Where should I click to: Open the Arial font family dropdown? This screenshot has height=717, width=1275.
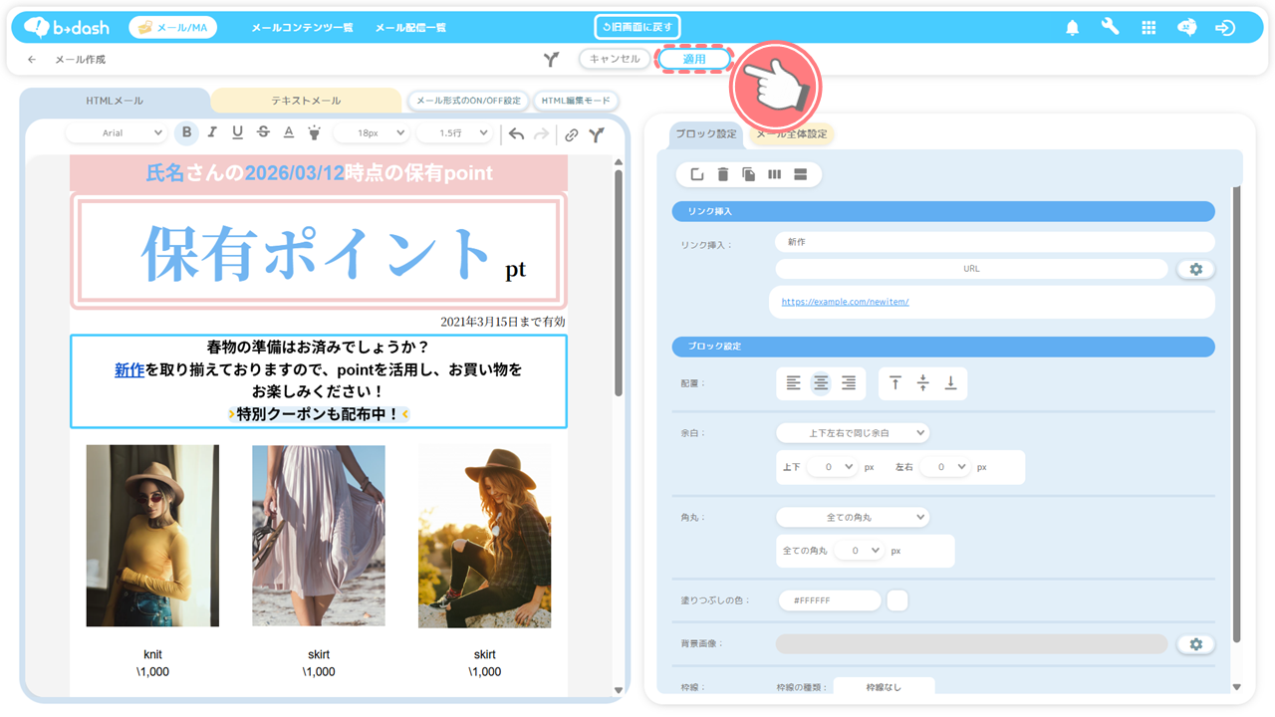[x=131, y=133]
